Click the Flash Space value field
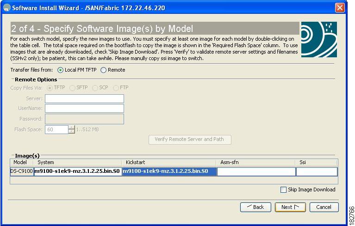 click(x=56, y=129)
